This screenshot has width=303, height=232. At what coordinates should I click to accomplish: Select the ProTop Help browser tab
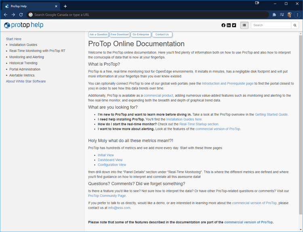pos(31,6)
